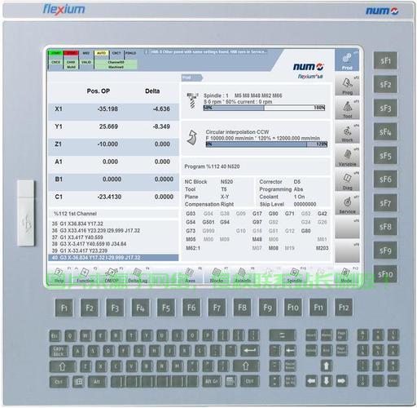Click the spindle speed override bar
This screenshot has width=417, height=408.
[x=264, y=108]
